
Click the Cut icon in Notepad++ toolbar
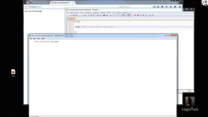88,15
